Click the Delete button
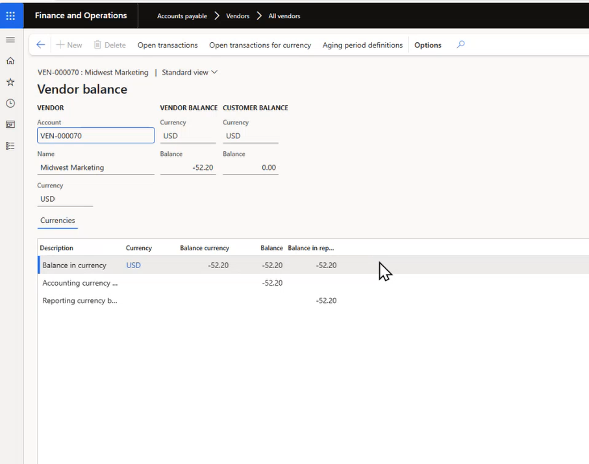This screenshot has height=464, width=589. click(x=110, y=45)
